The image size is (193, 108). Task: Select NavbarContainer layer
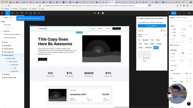coord(11,58)
